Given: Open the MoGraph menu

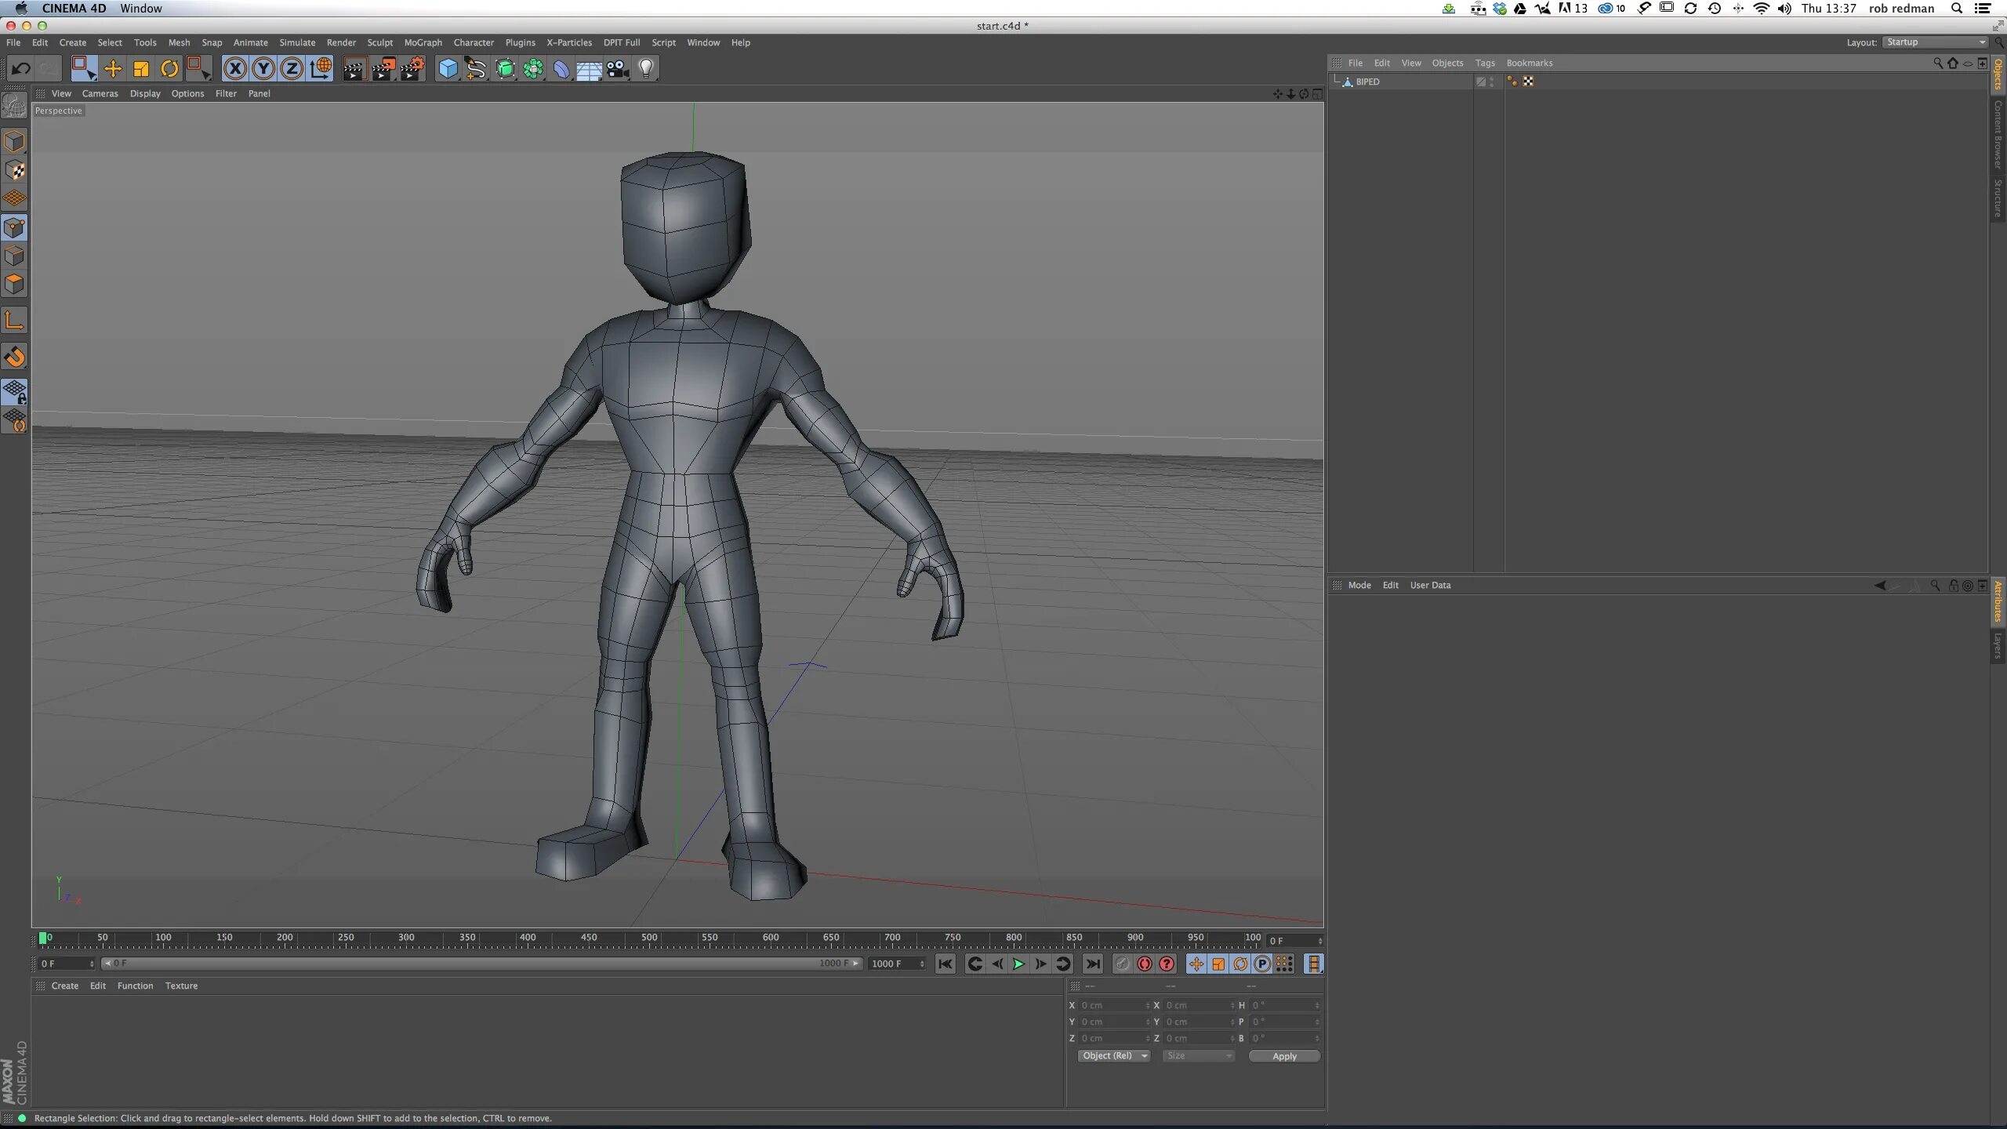Looking at the screenshot, I should (423, 42).
